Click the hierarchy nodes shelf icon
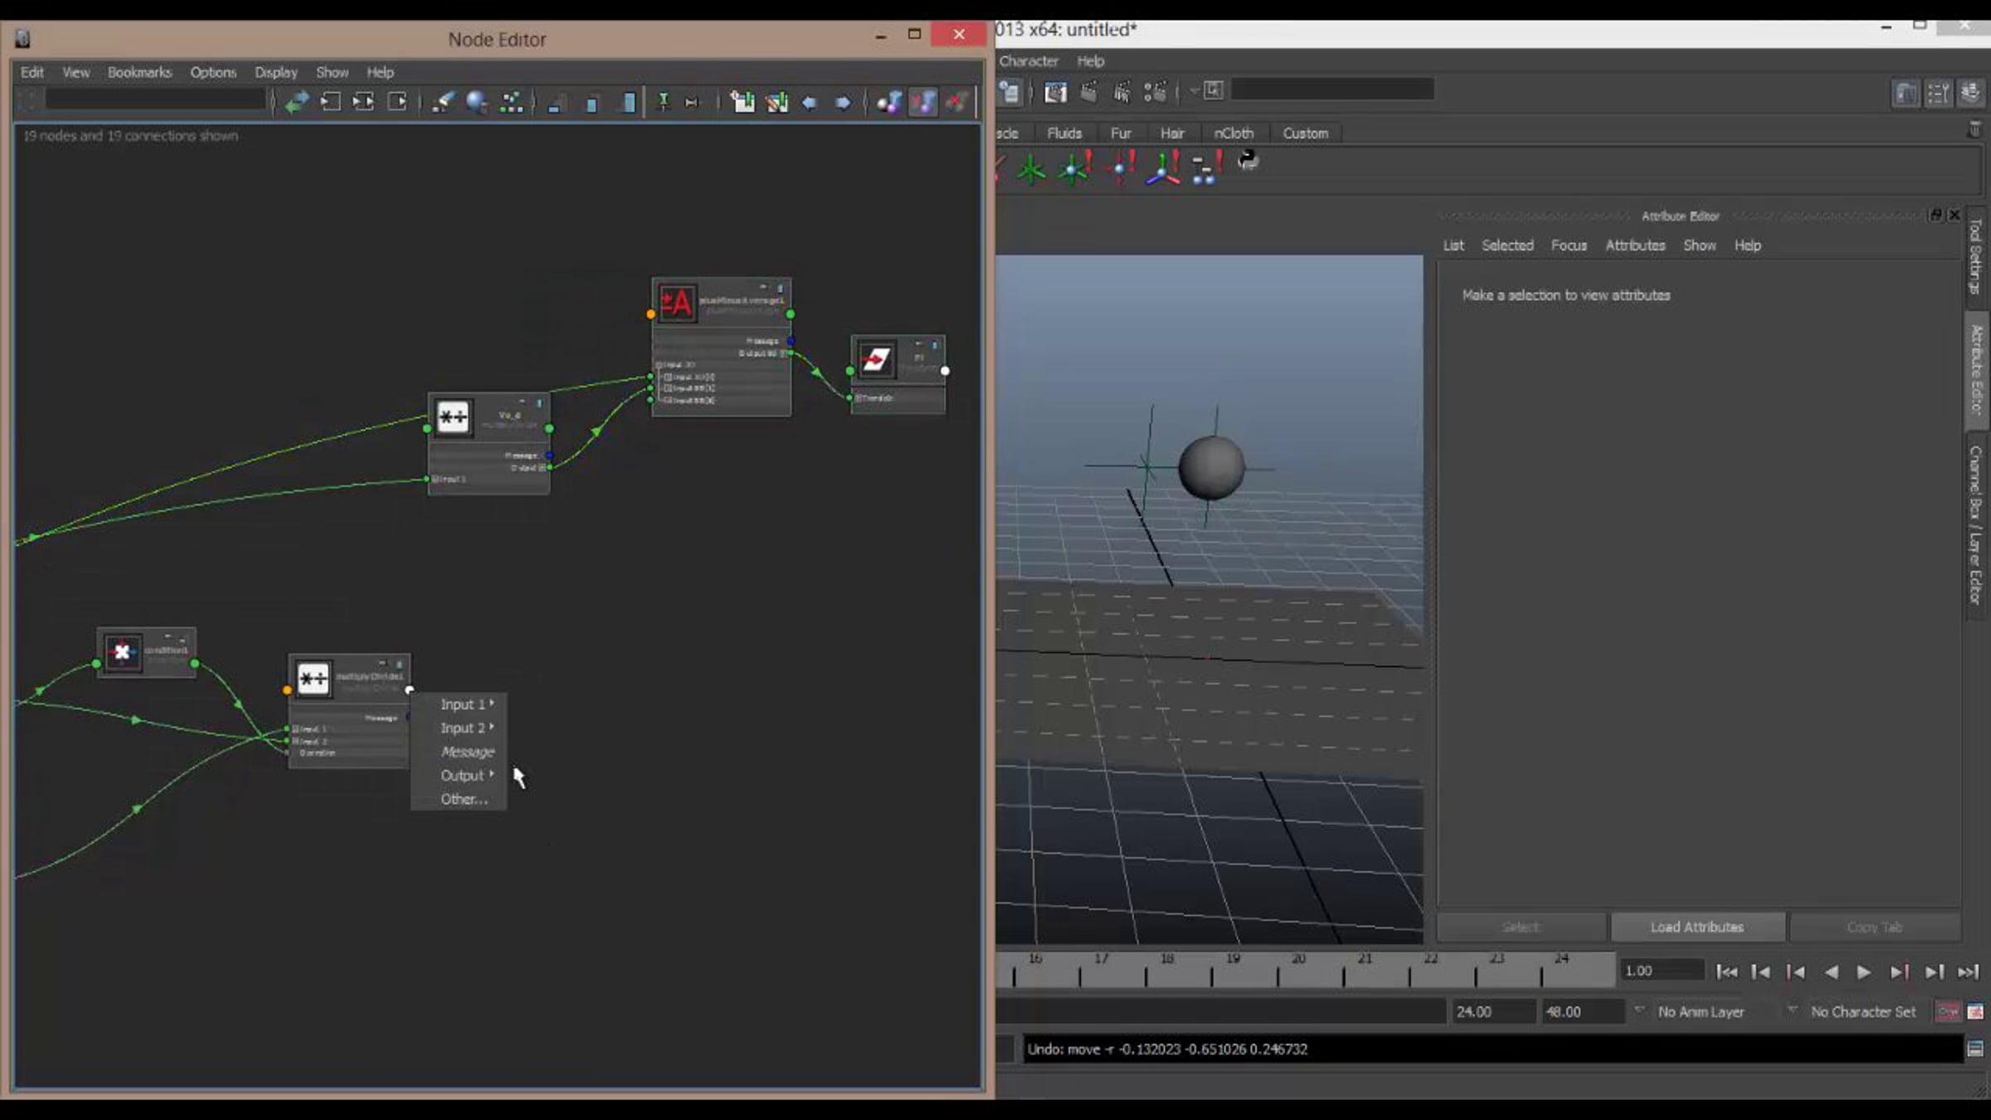 (1206, 168)
